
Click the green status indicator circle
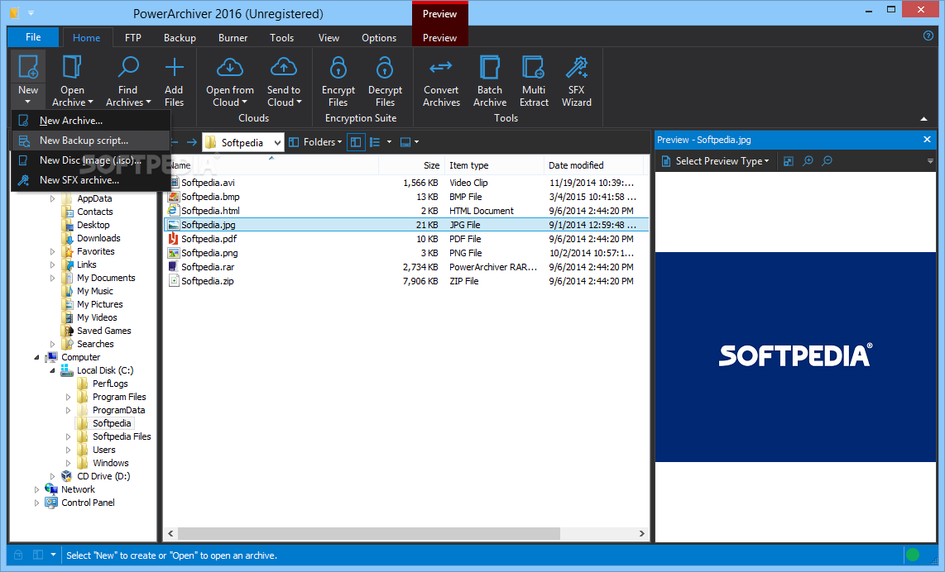pos(913,555)
